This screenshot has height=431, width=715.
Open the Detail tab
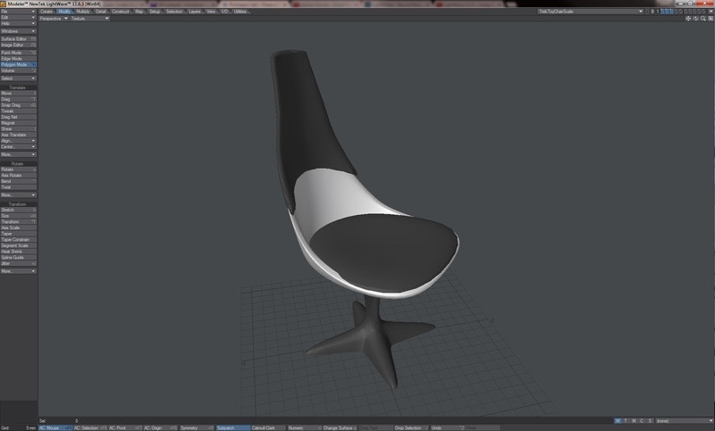click(x=101, y=12)
